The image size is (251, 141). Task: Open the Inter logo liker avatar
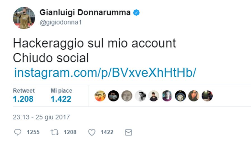pyautogui.click(x=180, y=96)
